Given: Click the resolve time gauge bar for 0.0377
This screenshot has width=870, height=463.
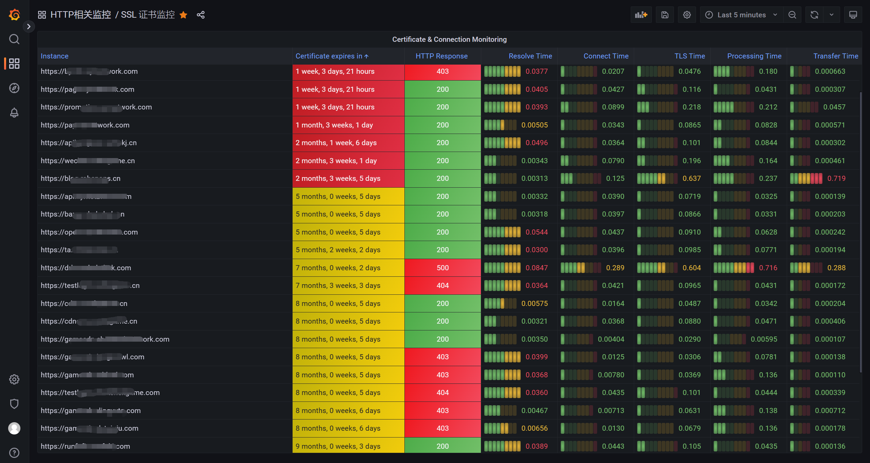Looking at the screenshot, I should click(502, 71).
